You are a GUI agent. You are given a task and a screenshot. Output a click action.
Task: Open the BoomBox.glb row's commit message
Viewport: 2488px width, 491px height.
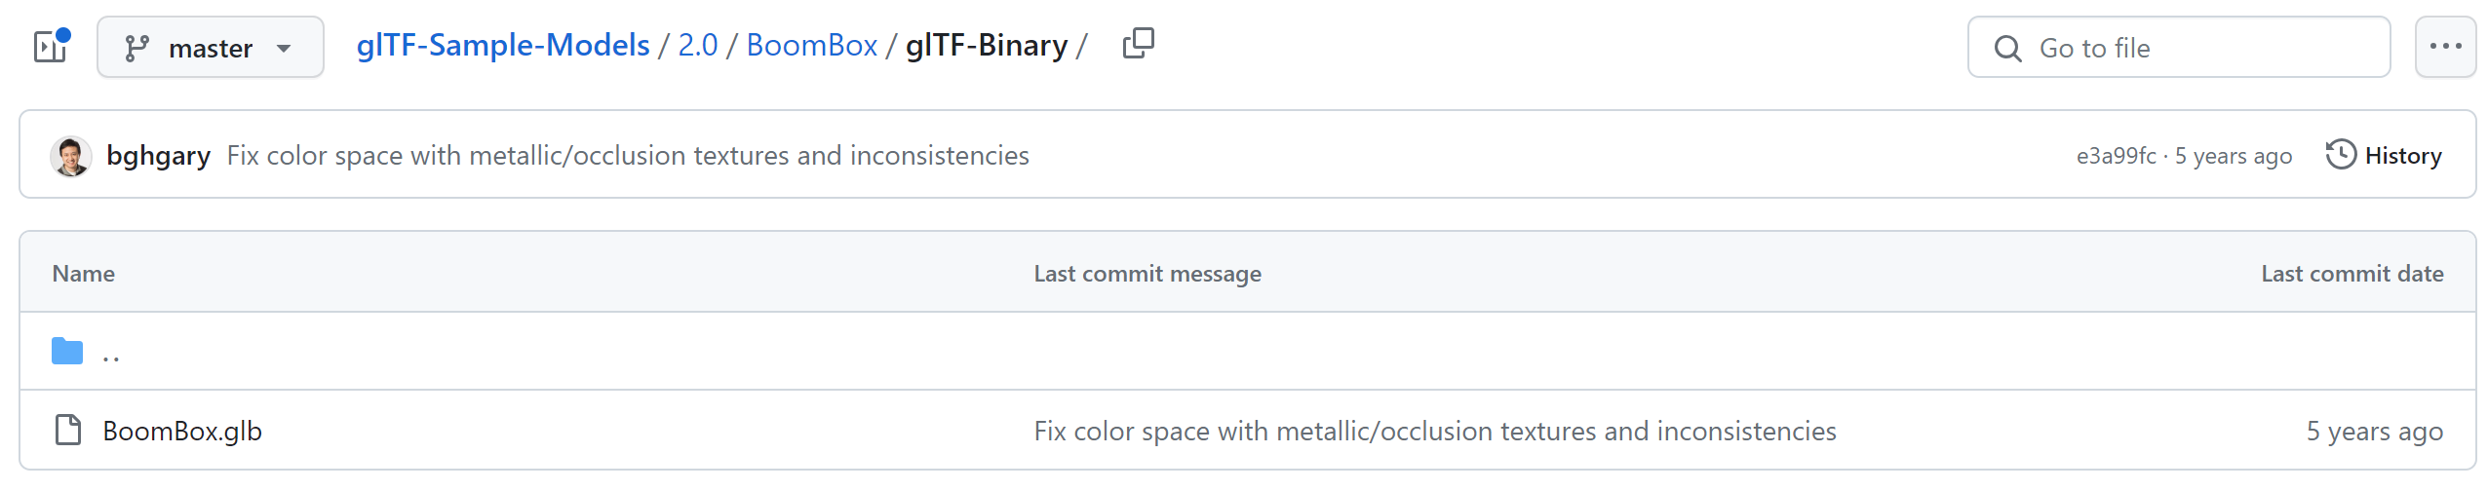click(x=1435, y=431)
